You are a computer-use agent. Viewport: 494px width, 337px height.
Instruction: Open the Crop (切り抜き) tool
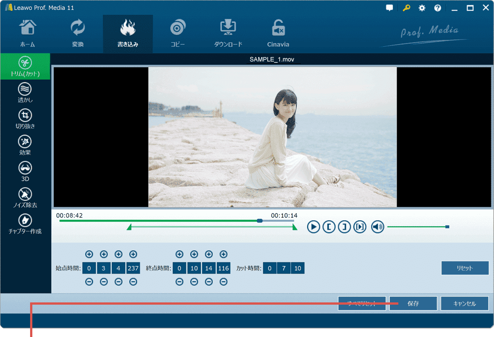(x=25, y=119)
